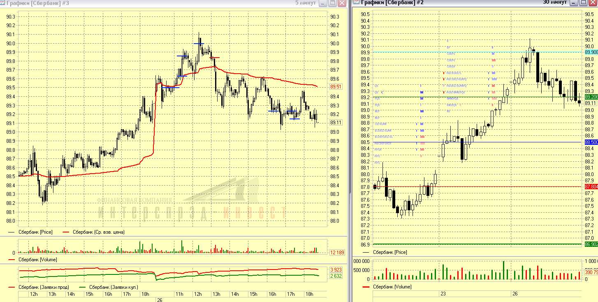598x302 pixels.
Task: Minimize the Сбербанк #2 chart window
Action: [x=574, y=2]
